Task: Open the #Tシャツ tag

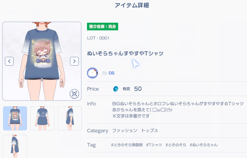Action: coord(154,145)
